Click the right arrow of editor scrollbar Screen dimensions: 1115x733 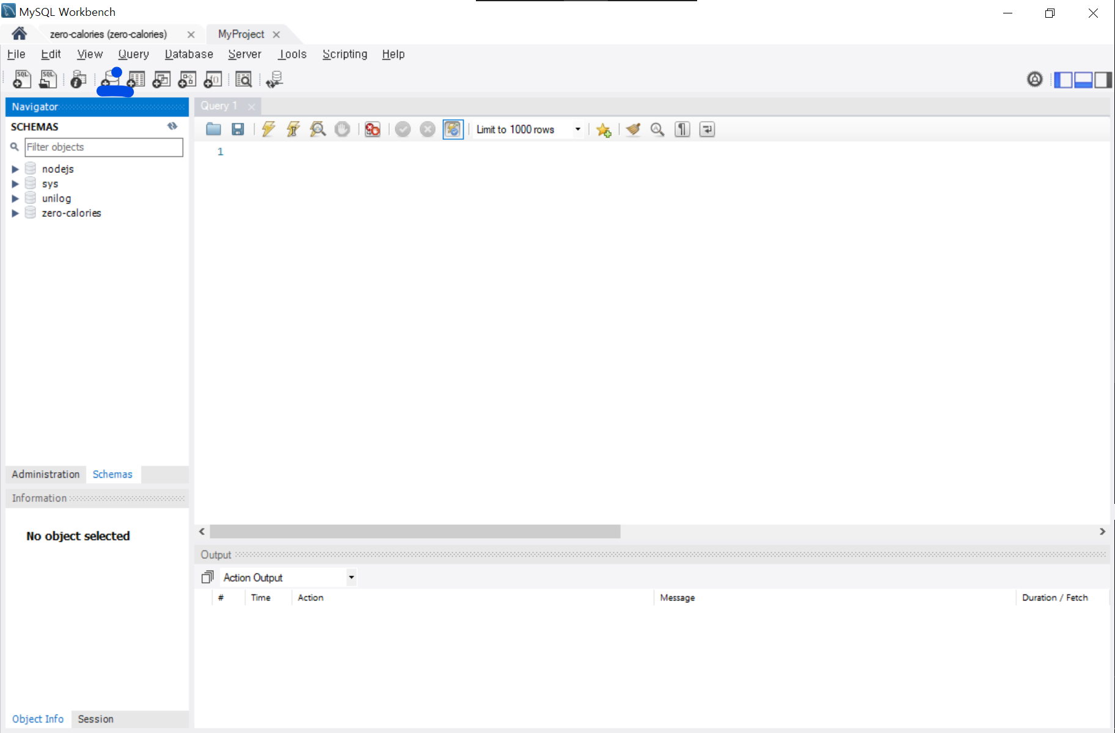click(1102, 531)
